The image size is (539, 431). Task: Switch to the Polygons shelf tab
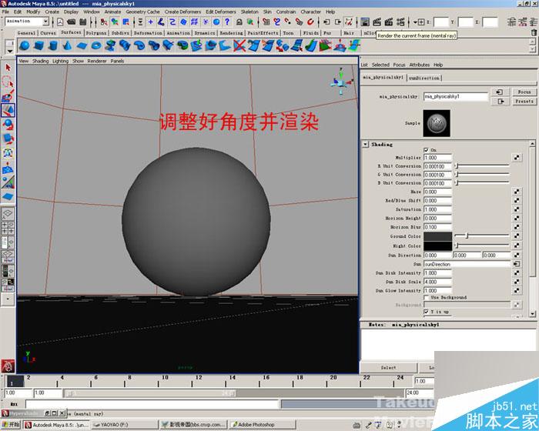coord(96,33)
